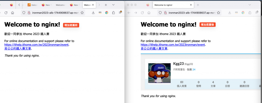Click the Kgg23 profile avatar image
The image size is (262, 103).
click(159, 73)
